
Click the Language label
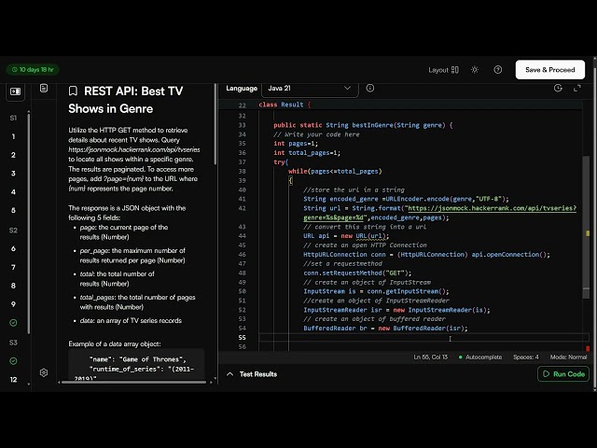tap(242, 89)
